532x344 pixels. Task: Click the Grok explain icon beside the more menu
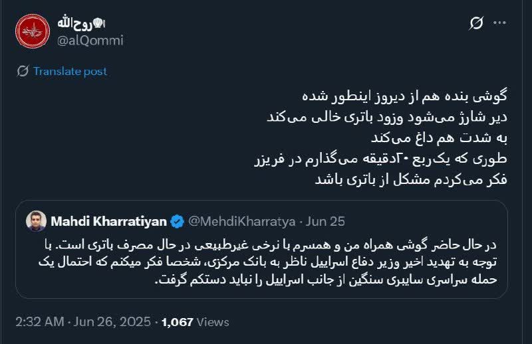pos(476,23)
